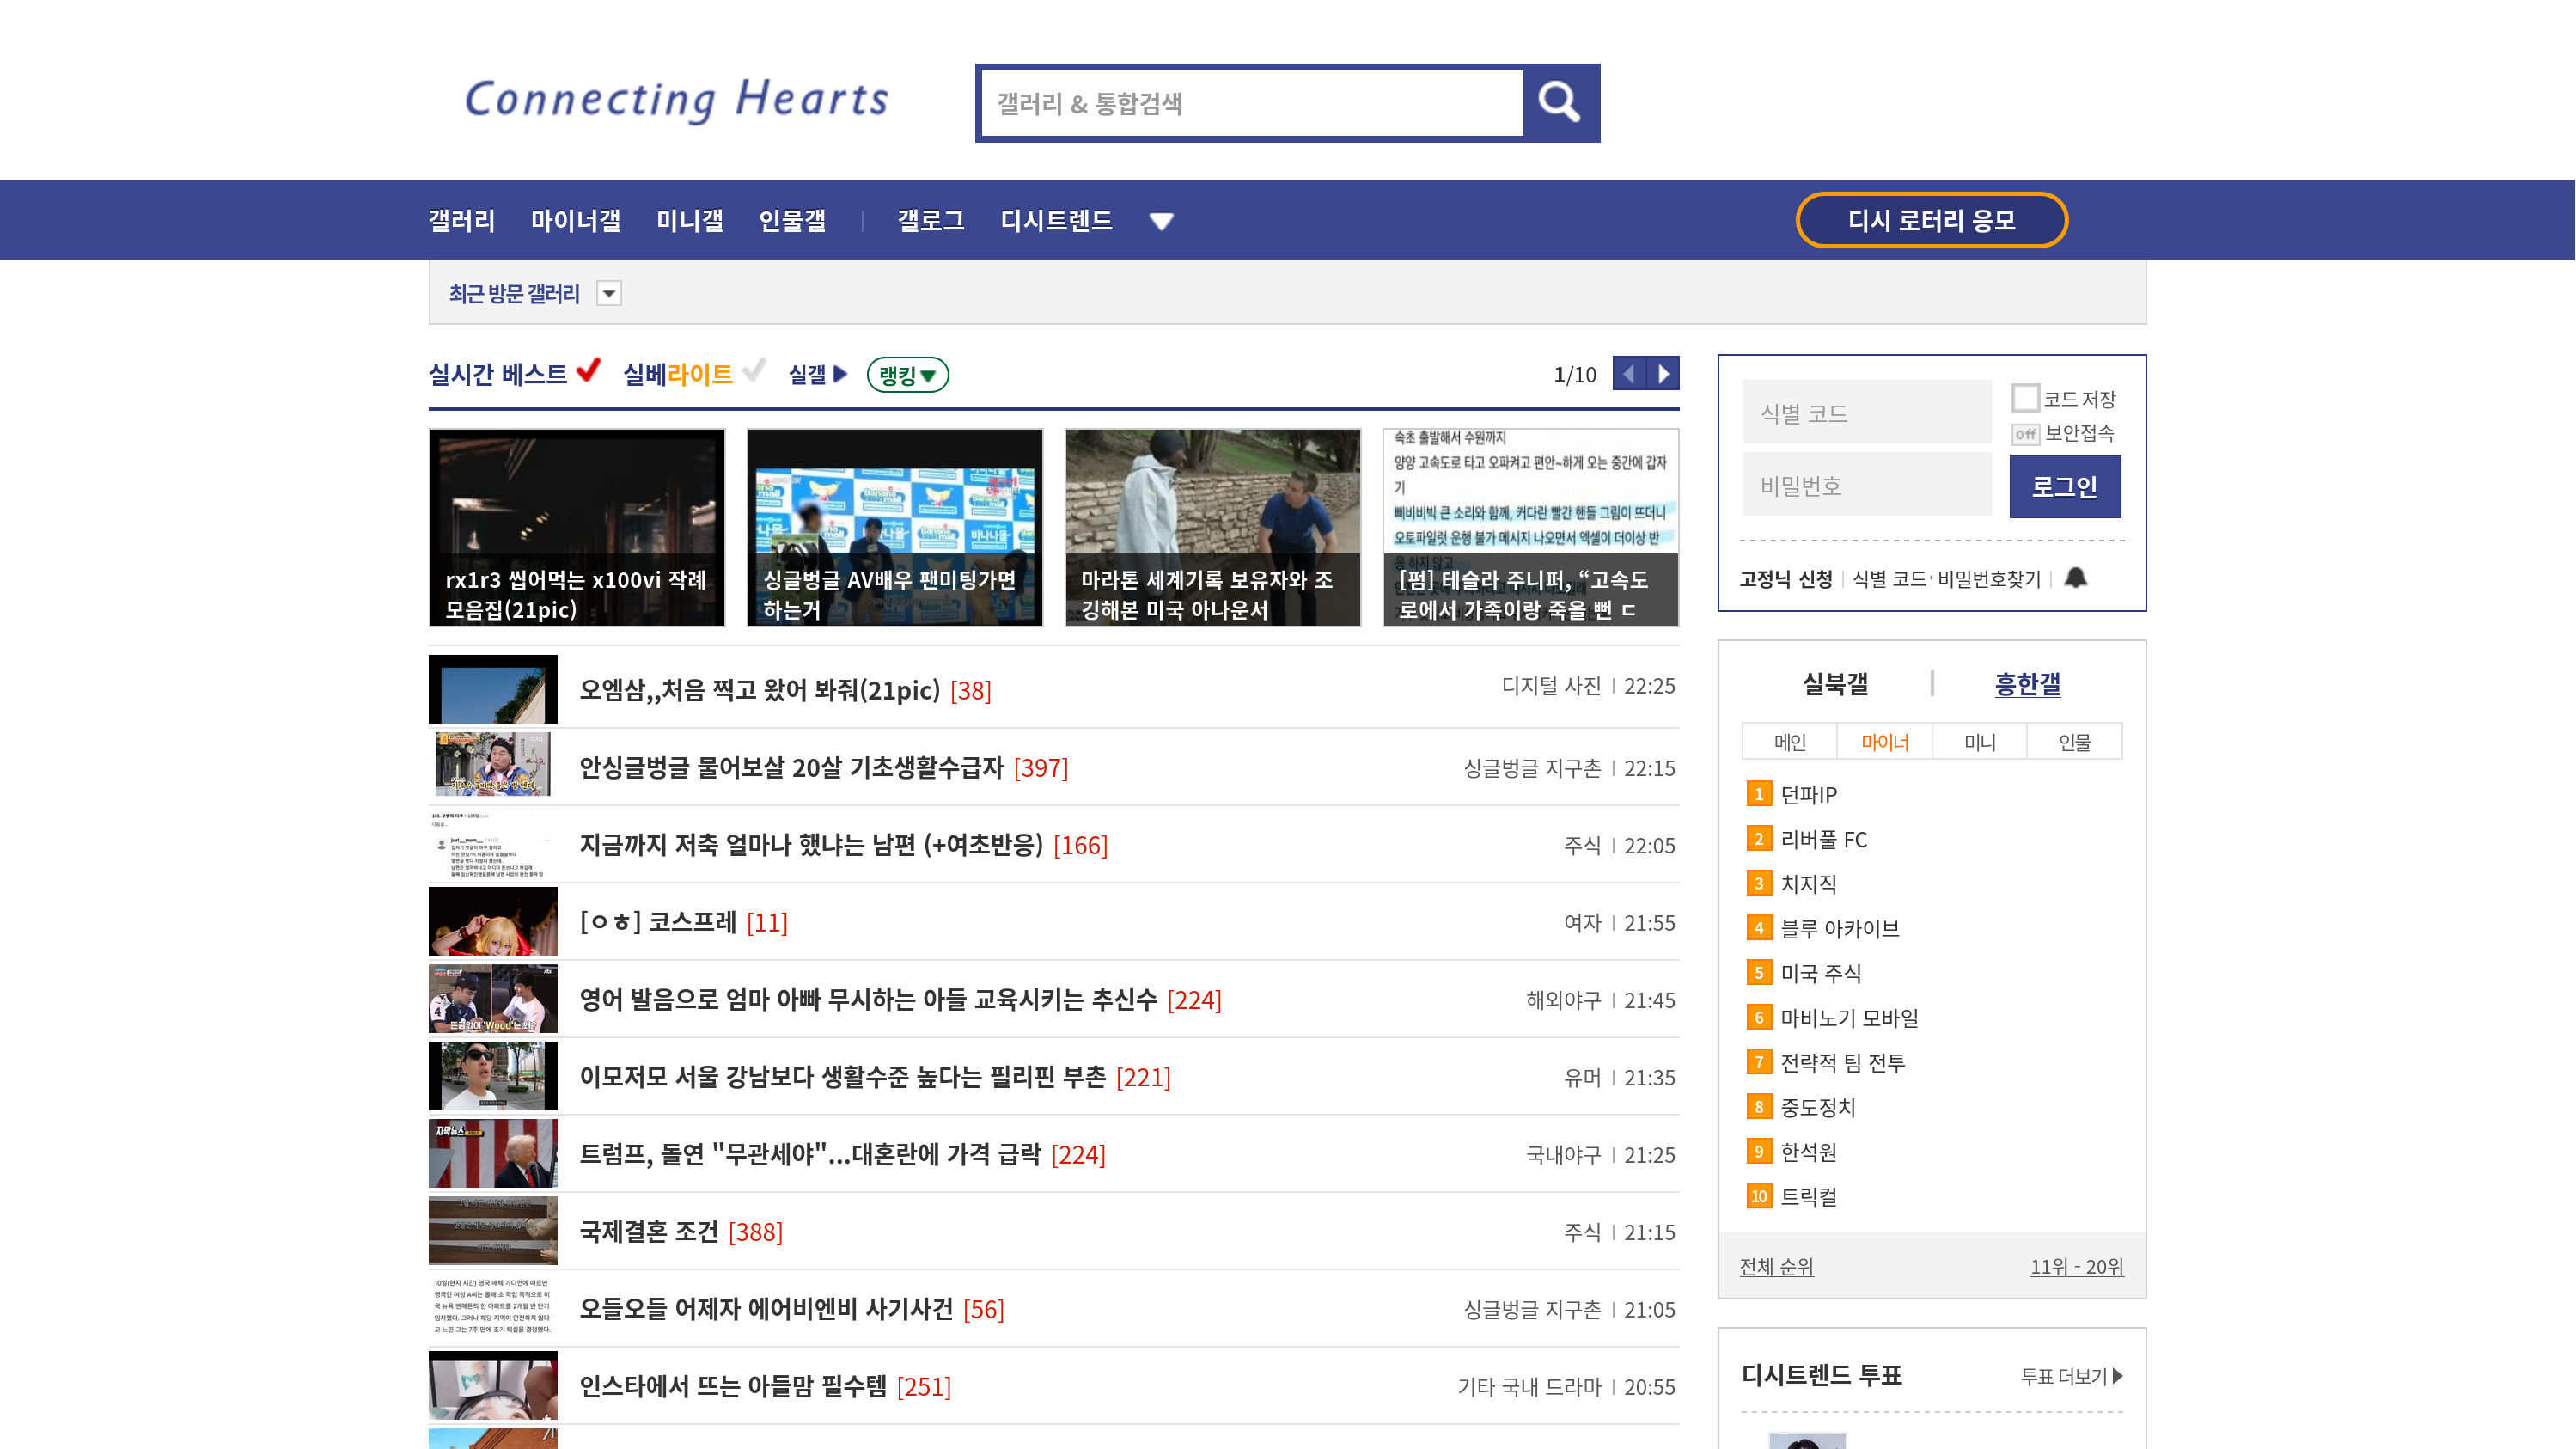Open the 미니갤 menu
The height and width of the screenshot is (1449, 2576).
coord(690,221)
